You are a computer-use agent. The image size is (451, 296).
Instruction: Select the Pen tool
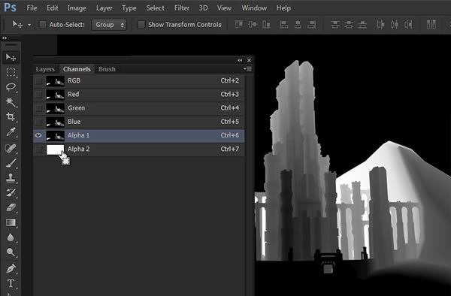coord(11,269)
